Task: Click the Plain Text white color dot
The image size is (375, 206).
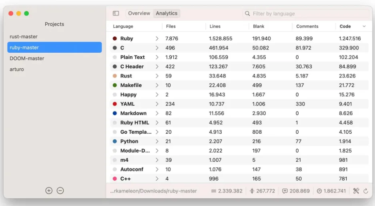Action: coord(115,57)
